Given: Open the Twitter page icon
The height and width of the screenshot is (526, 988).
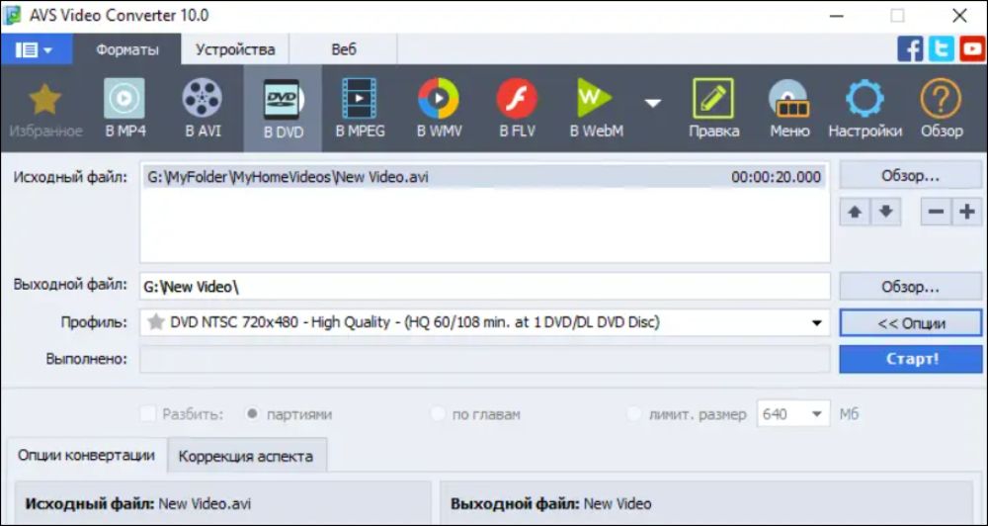Looking at the screenshot, I should (x=942, y=48).
